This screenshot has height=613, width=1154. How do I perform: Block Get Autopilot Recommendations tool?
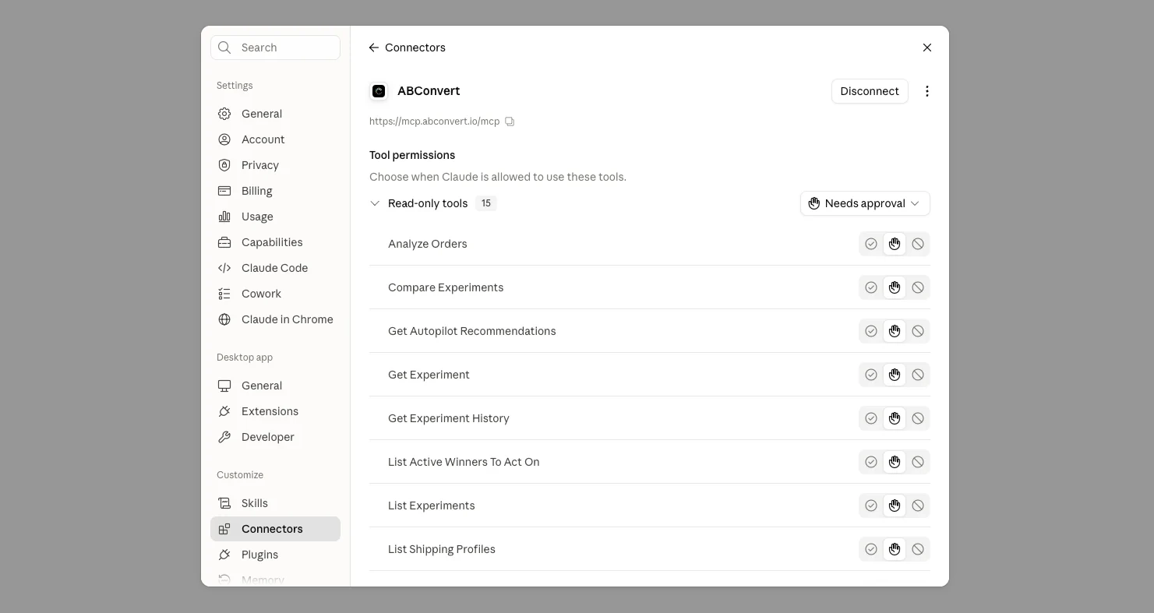[918, 331]
